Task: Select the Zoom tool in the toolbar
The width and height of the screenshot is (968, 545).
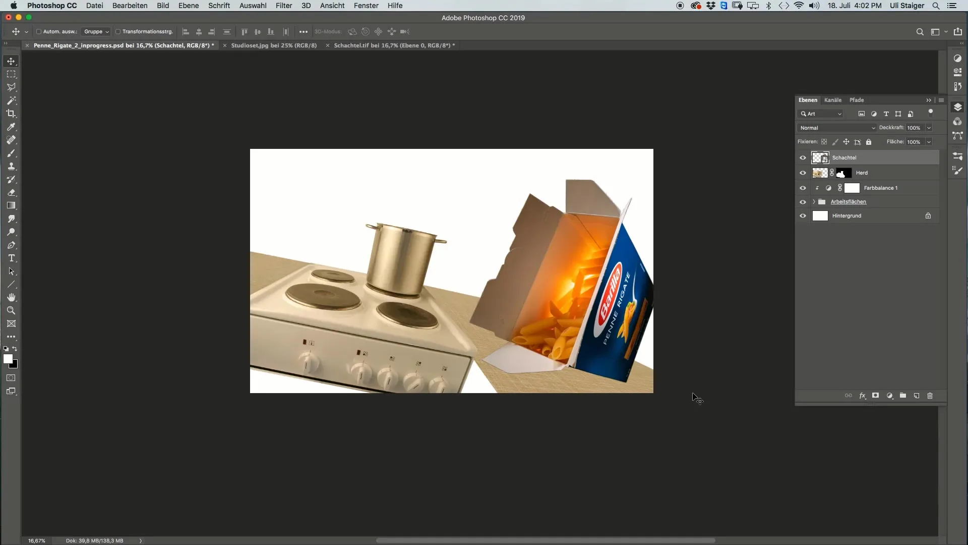Action: point(11,310)
